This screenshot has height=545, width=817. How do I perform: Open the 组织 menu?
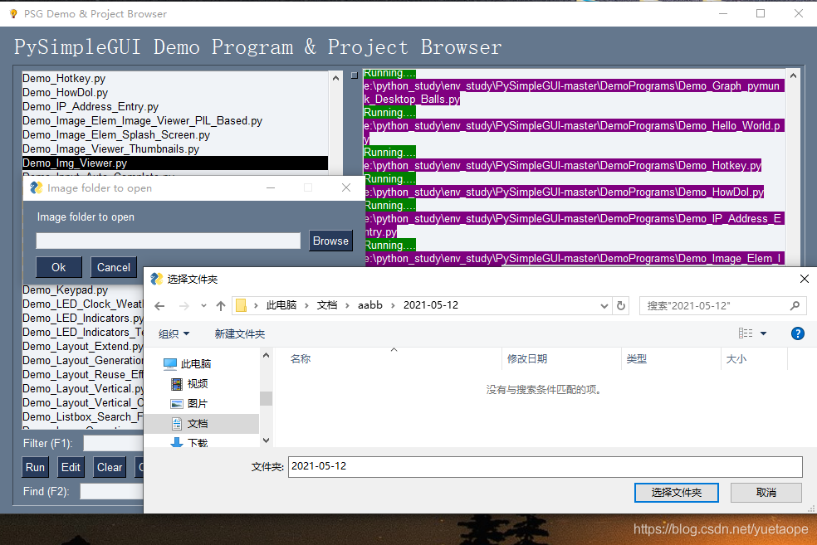[174, 333]
